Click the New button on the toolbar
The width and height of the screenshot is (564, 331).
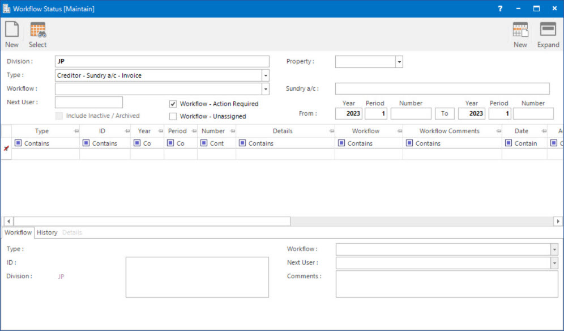[11, 33]
